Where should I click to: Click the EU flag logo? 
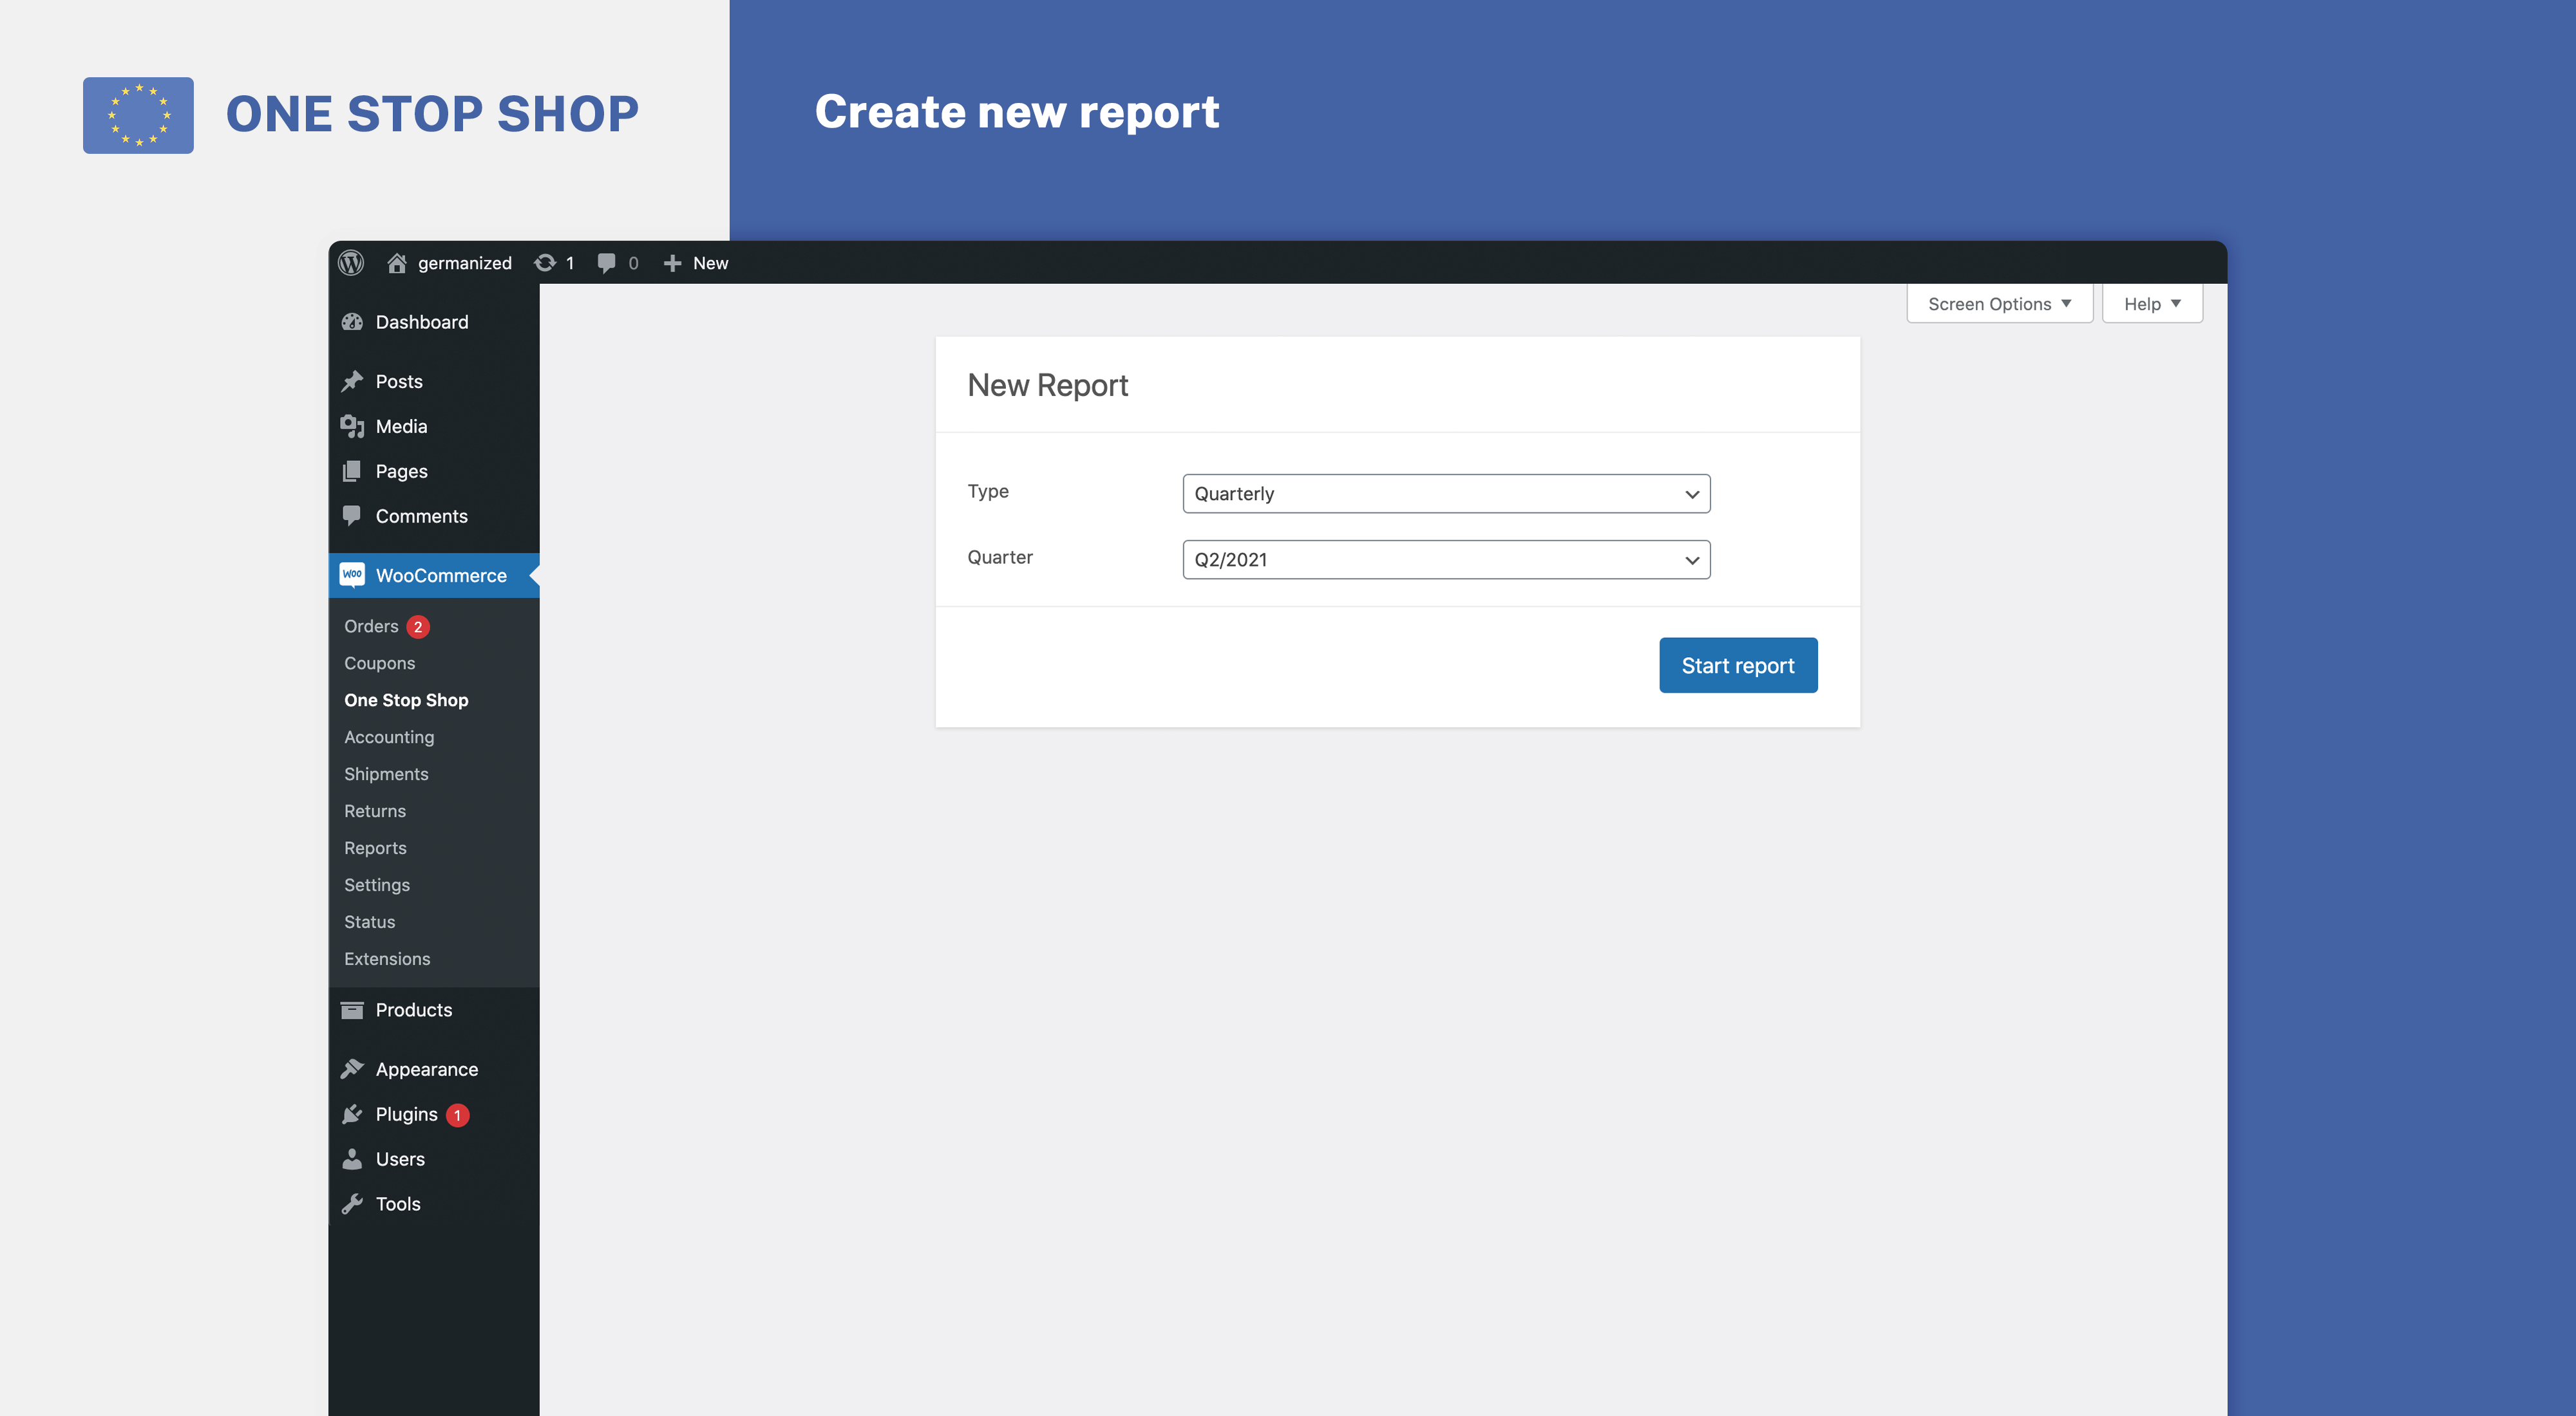(x=138, y=115)
